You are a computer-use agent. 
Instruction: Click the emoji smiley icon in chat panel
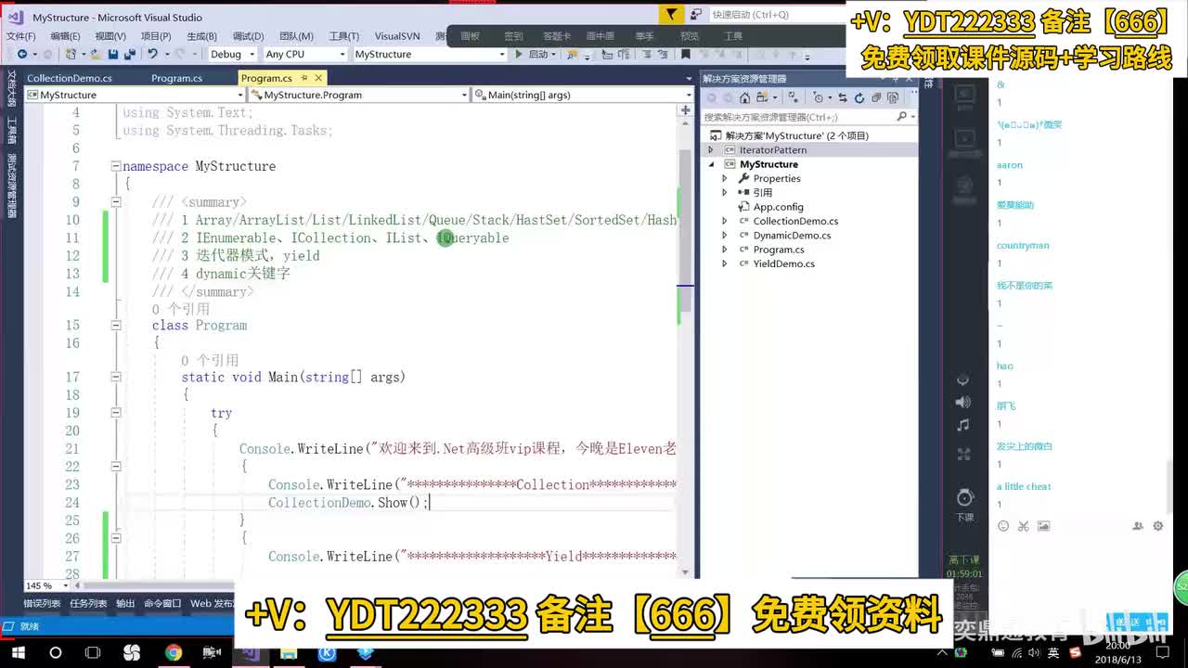pyautogui.click(x=1003, y=526)
